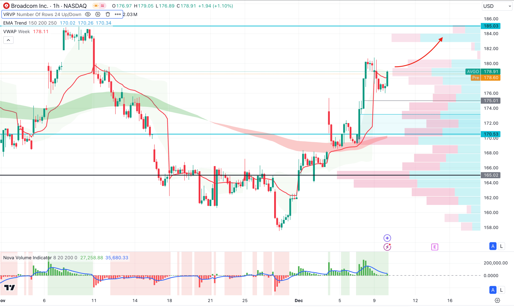Click the 170.53 price line label
The height and width of the screenshot is (307, 514).
pyautogui.click(x=491, y=134)
